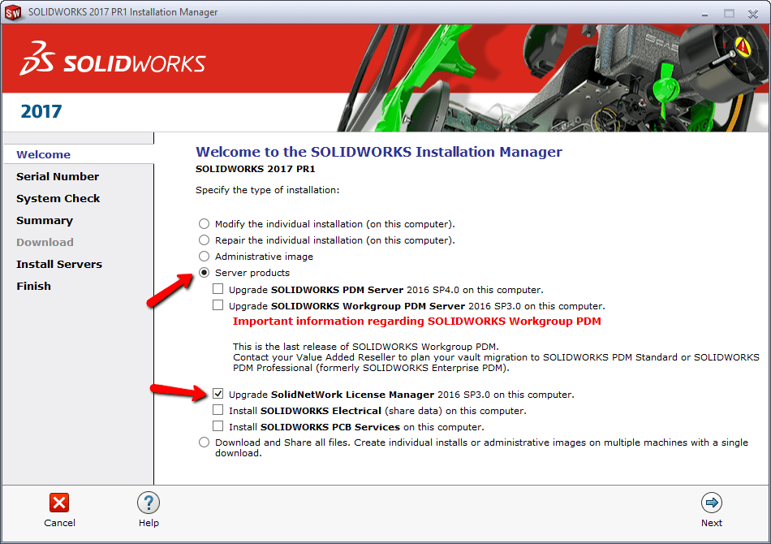Select the Server products radio button
Screen dimensions: 771x544
pos(204,273)
